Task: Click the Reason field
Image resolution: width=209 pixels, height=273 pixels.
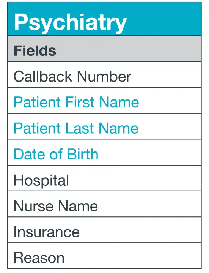Action: coord(105,256)
